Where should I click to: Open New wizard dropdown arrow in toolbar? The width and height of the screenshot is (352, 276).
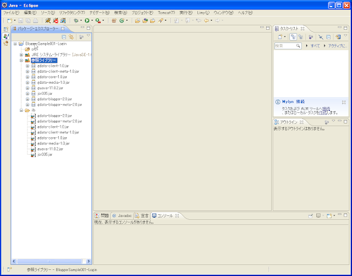coord(15,21)
